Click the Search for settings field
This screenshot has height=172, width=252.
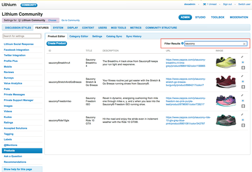[x=22, y=36]
